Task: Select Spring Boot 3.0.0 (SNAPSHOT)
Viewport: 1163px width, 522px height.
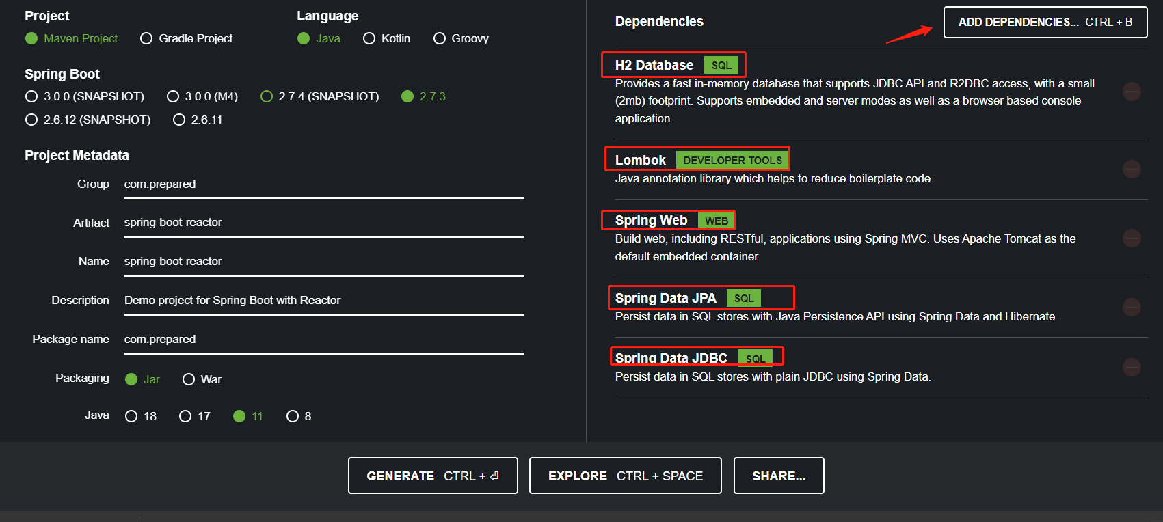Action: (x=84, y=96)
